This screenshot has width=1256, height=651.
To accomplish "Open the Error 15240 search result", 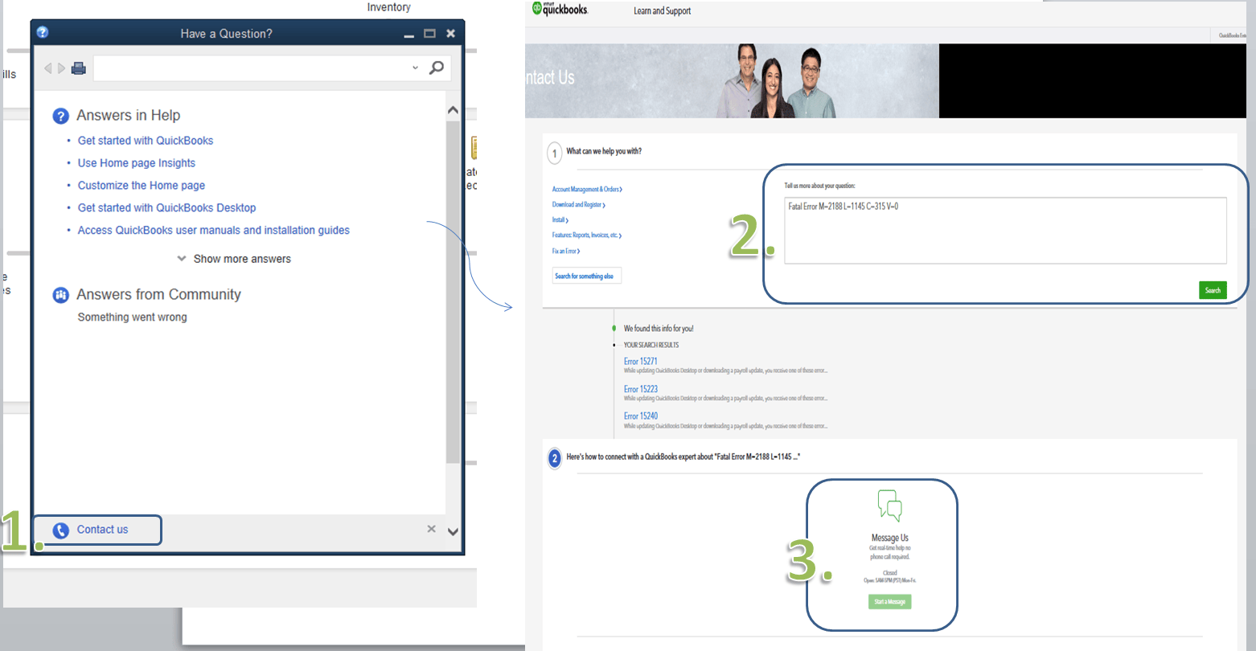I will pyautogui.click(x=641, y=416).
